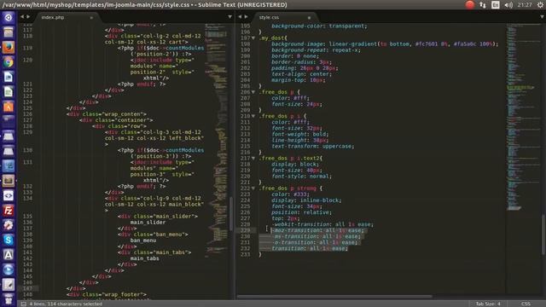
Task: Close the index.php tab
Action: tap(91, 17)
